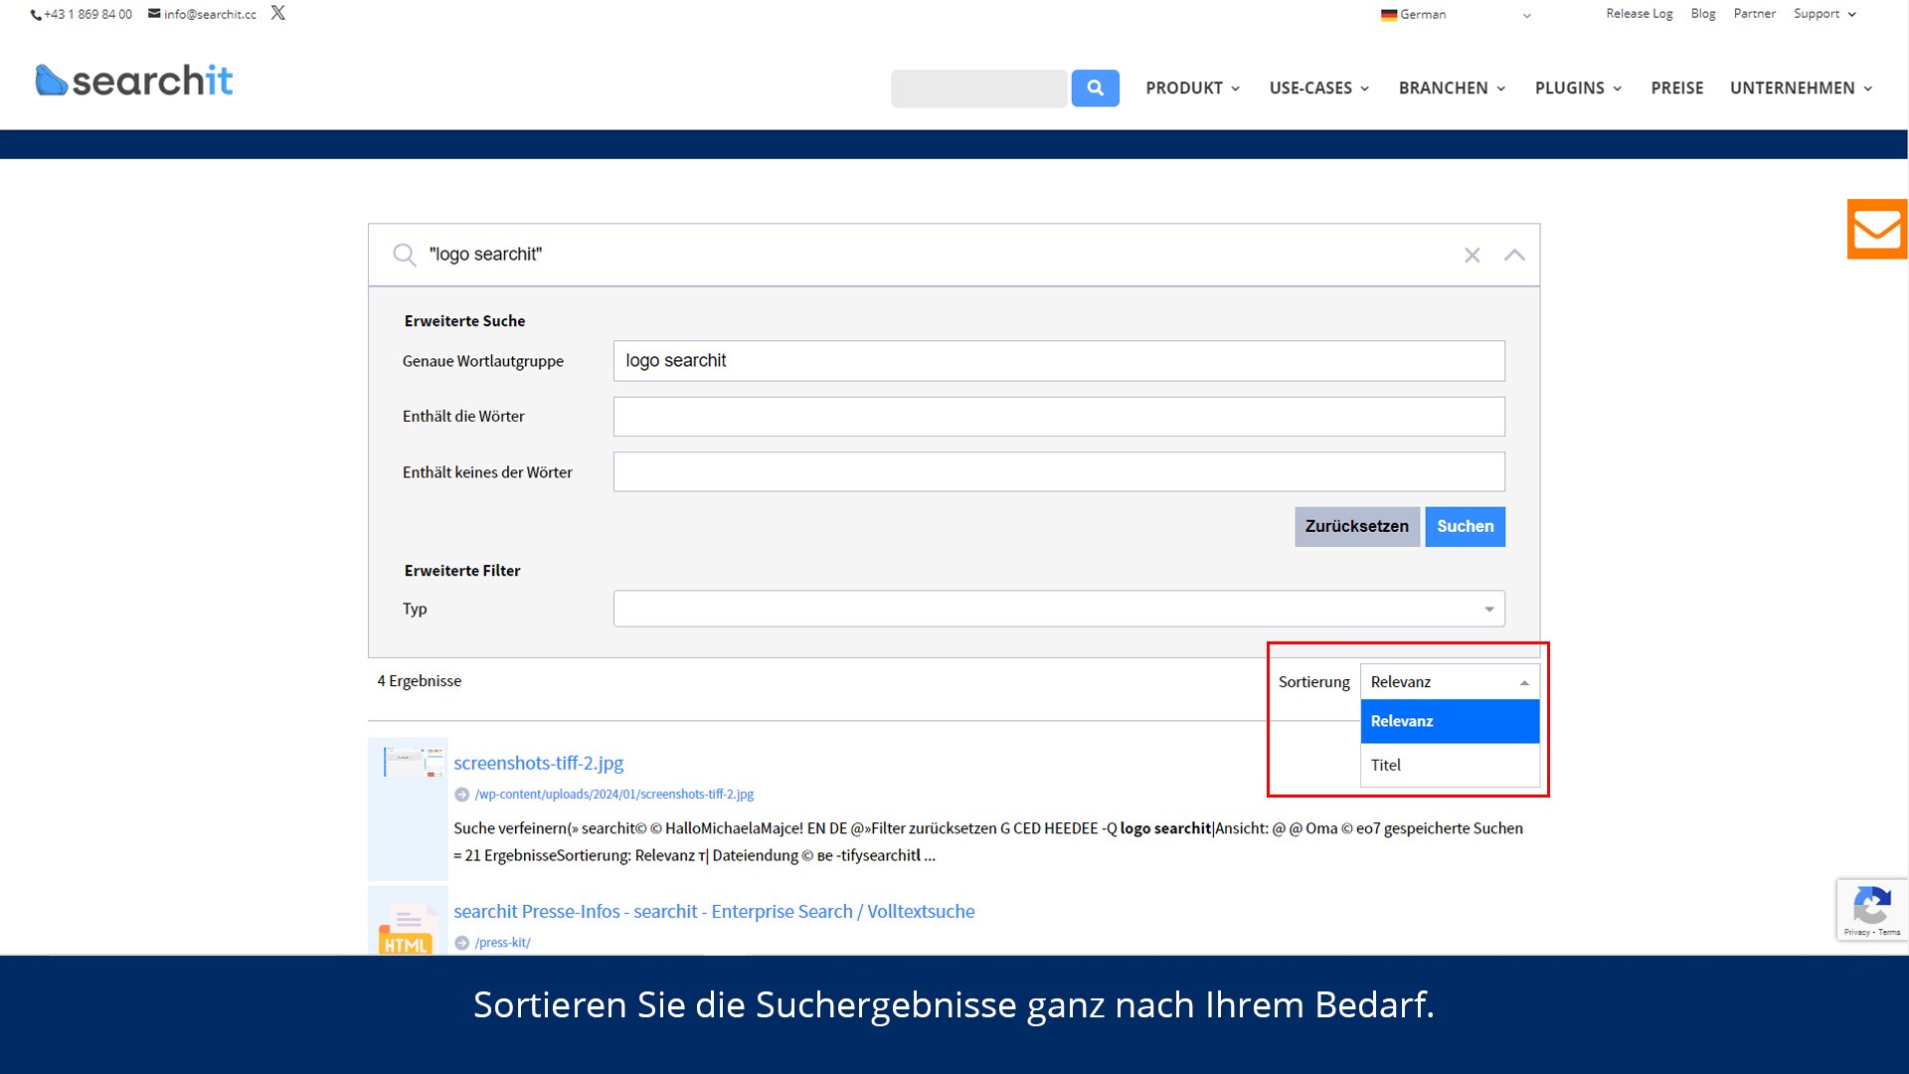The height and width of the screenshot is (1074, 1909).
Task: Expand the PRODUKT menu
Action: [x=1192, y=89]
